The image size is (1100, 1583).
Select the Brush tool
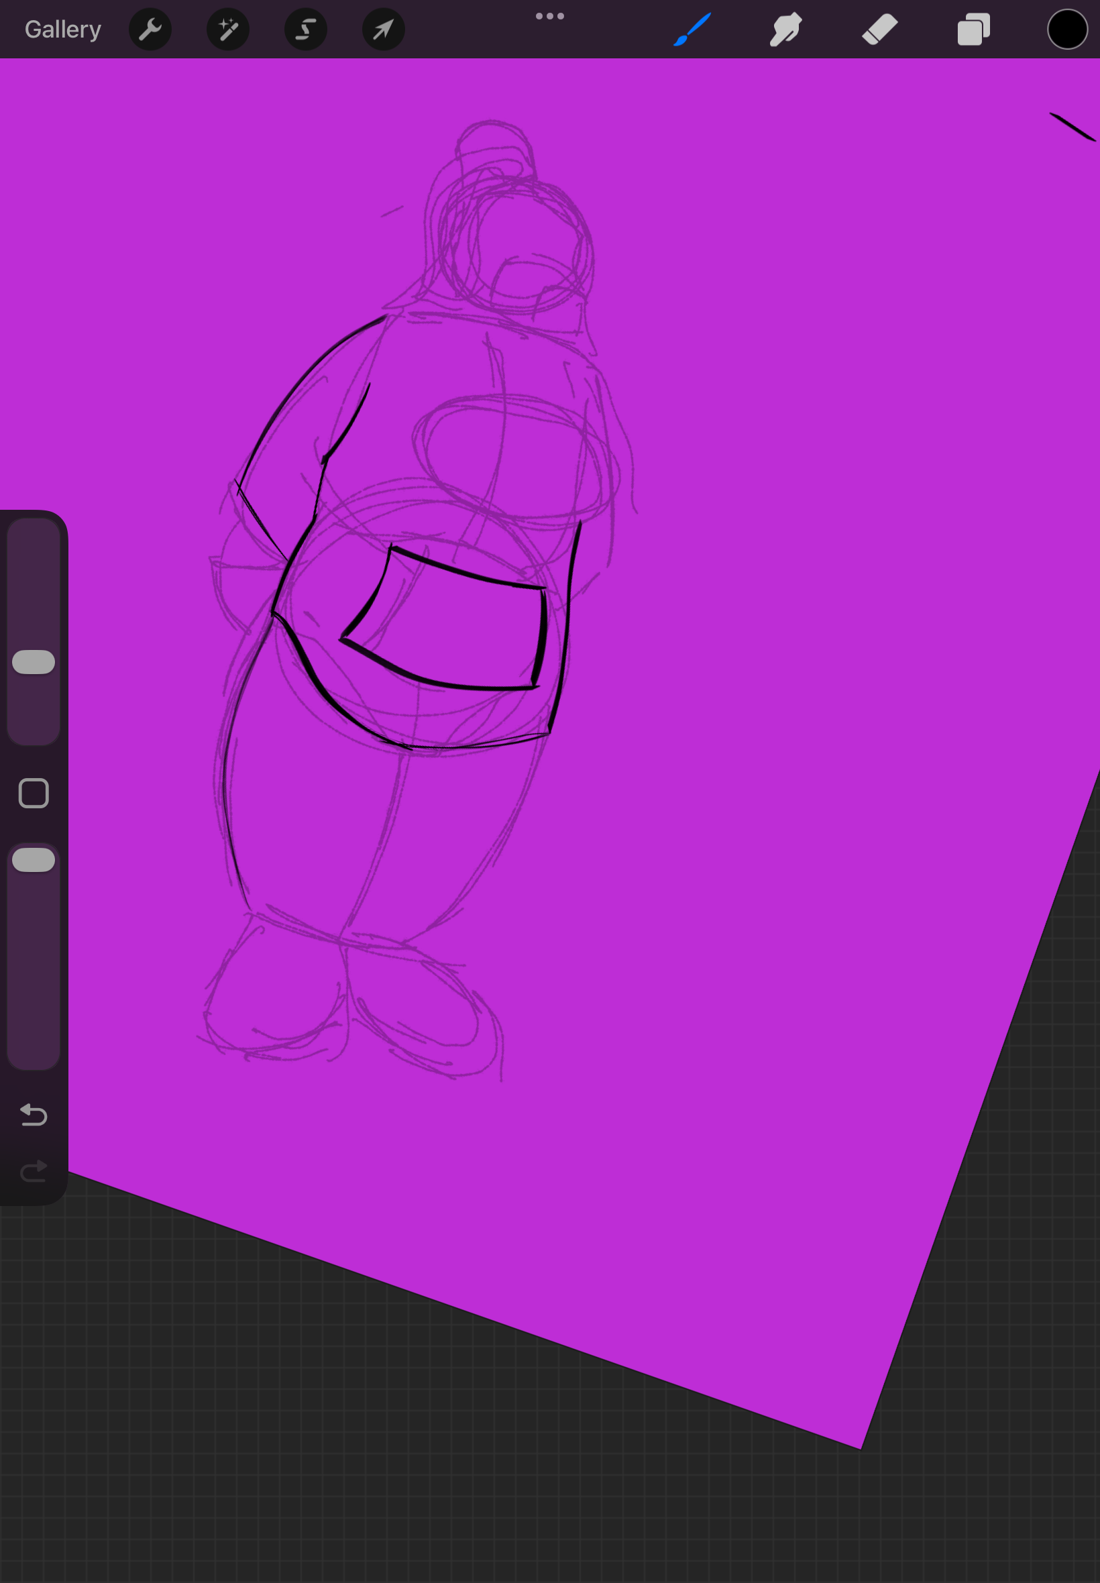[x=692, y=30]
